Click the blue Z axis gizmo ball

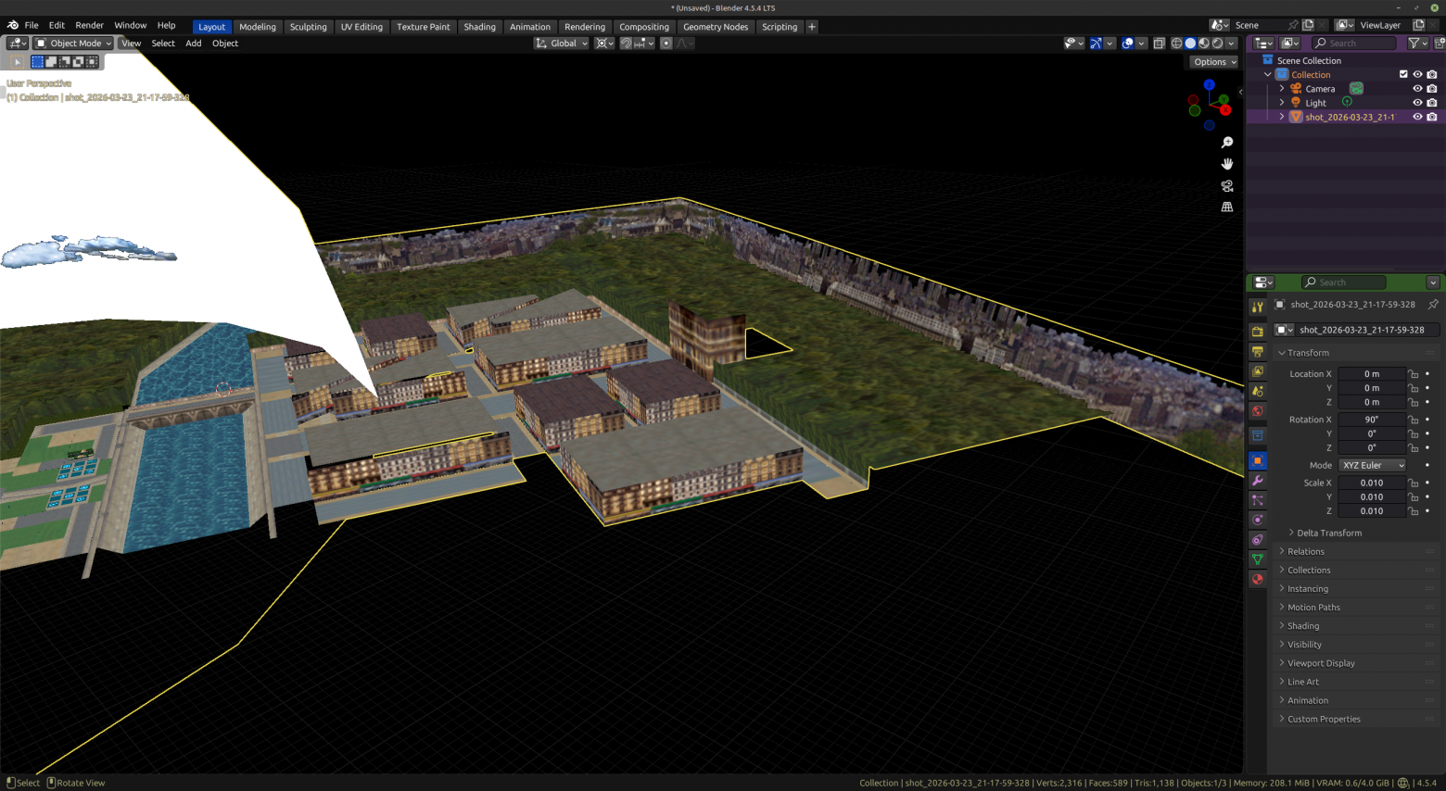click(x=1209, y=85)
